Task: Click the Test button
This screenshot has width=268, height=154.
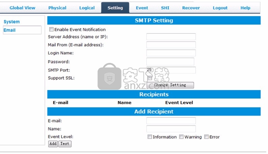Action: pos(65,144)
